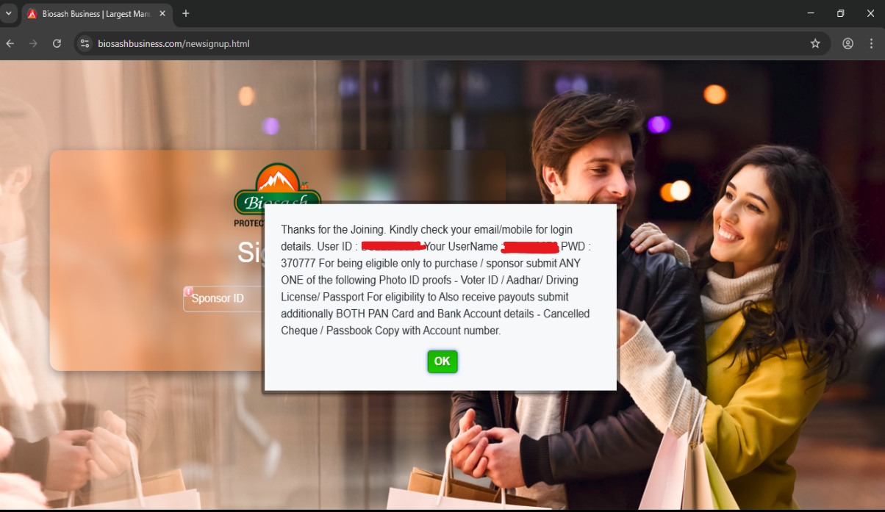Open Chrome's three-dot menu
885x512 pixels.
point(872,44)
